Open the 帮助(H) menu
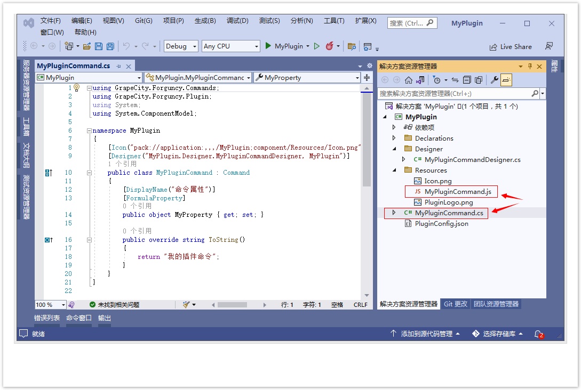The height and width of the screenshot is (390, 581). (x=85, y=32)
